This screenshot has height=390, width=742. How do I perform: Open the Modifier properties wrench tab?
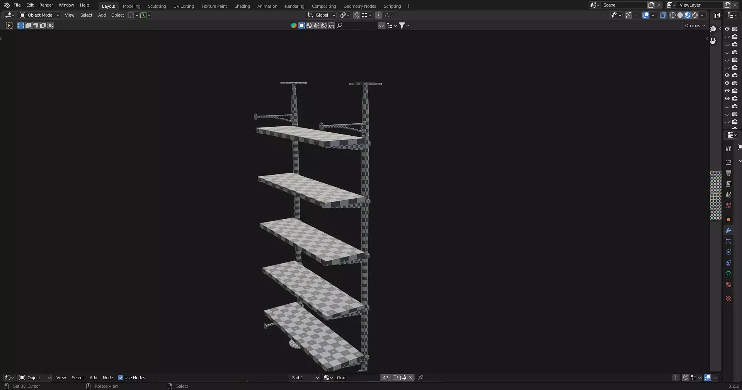tap(728, 230)
